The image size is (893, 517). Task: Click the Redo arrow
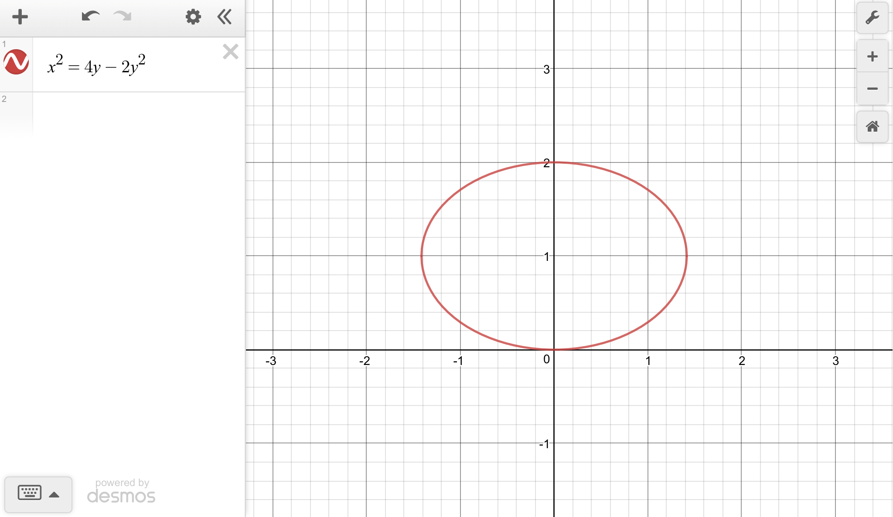coord(123,17)
